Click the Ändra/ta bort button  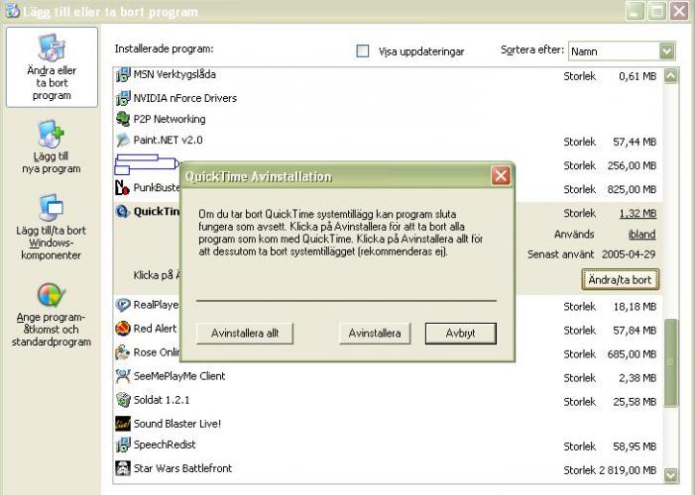click(621, 280)
